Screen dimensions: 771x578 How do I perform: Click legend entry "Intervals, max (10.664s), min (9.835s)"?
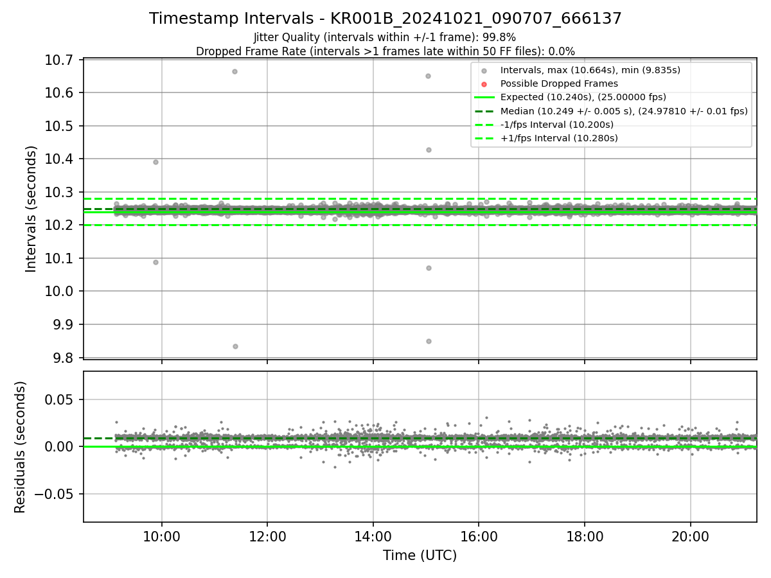click(590, 70)
